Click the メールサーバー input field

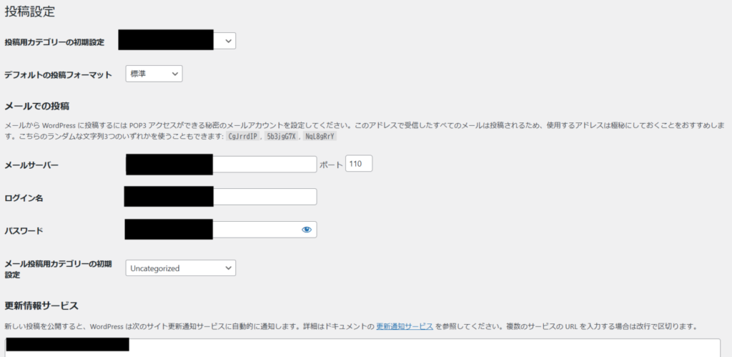222,165
